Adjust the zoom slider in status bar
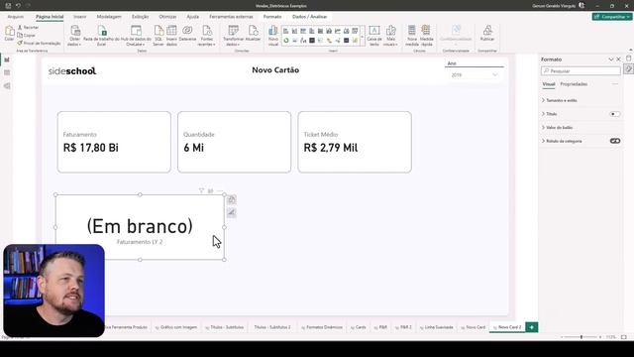This screenshot has width=634, height=357. click(x=581, y=337)
